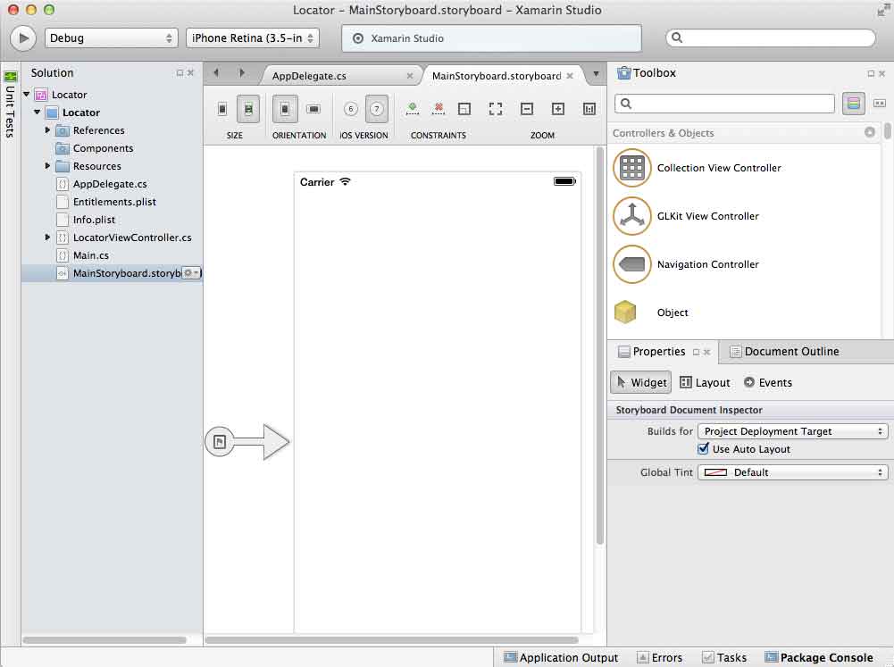Image resolution: width=894 pixels, height=667 pixels.
Task: Uncheck Use Auto Layout
Action: pyautogui.click(x=704, y=448)
